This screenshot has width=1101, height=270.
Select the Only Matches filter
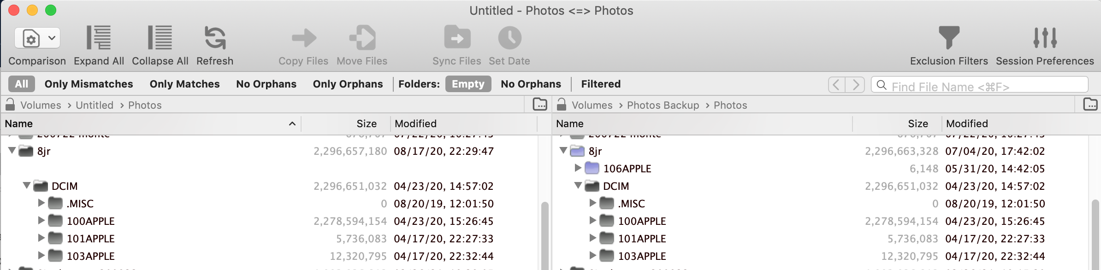pyautogui.click(x=184, y=84)
